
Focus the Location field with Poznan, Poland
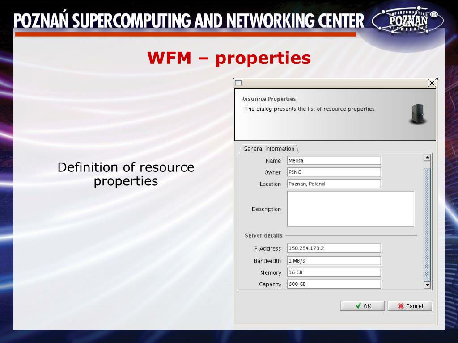[334, 184]
